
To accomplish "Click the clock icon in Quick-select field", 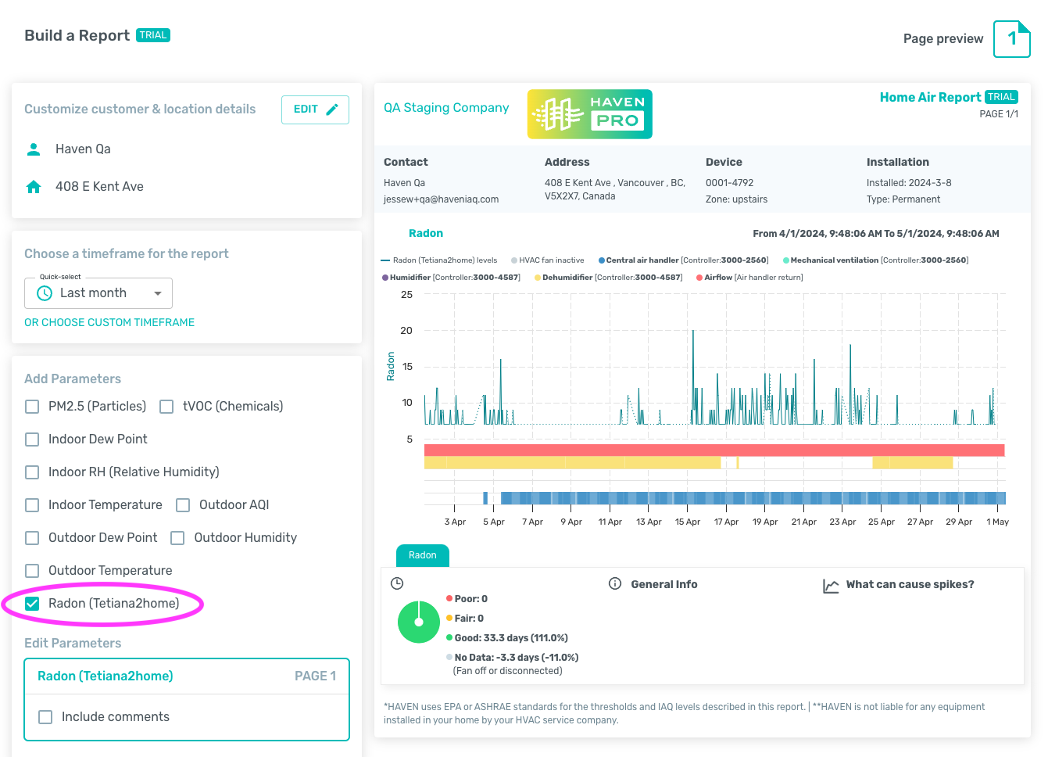I will point(45,292).
